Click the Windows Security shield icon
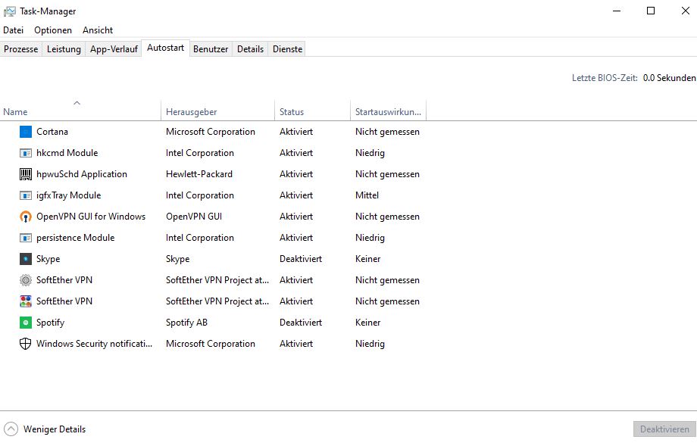 click(26, 344)
